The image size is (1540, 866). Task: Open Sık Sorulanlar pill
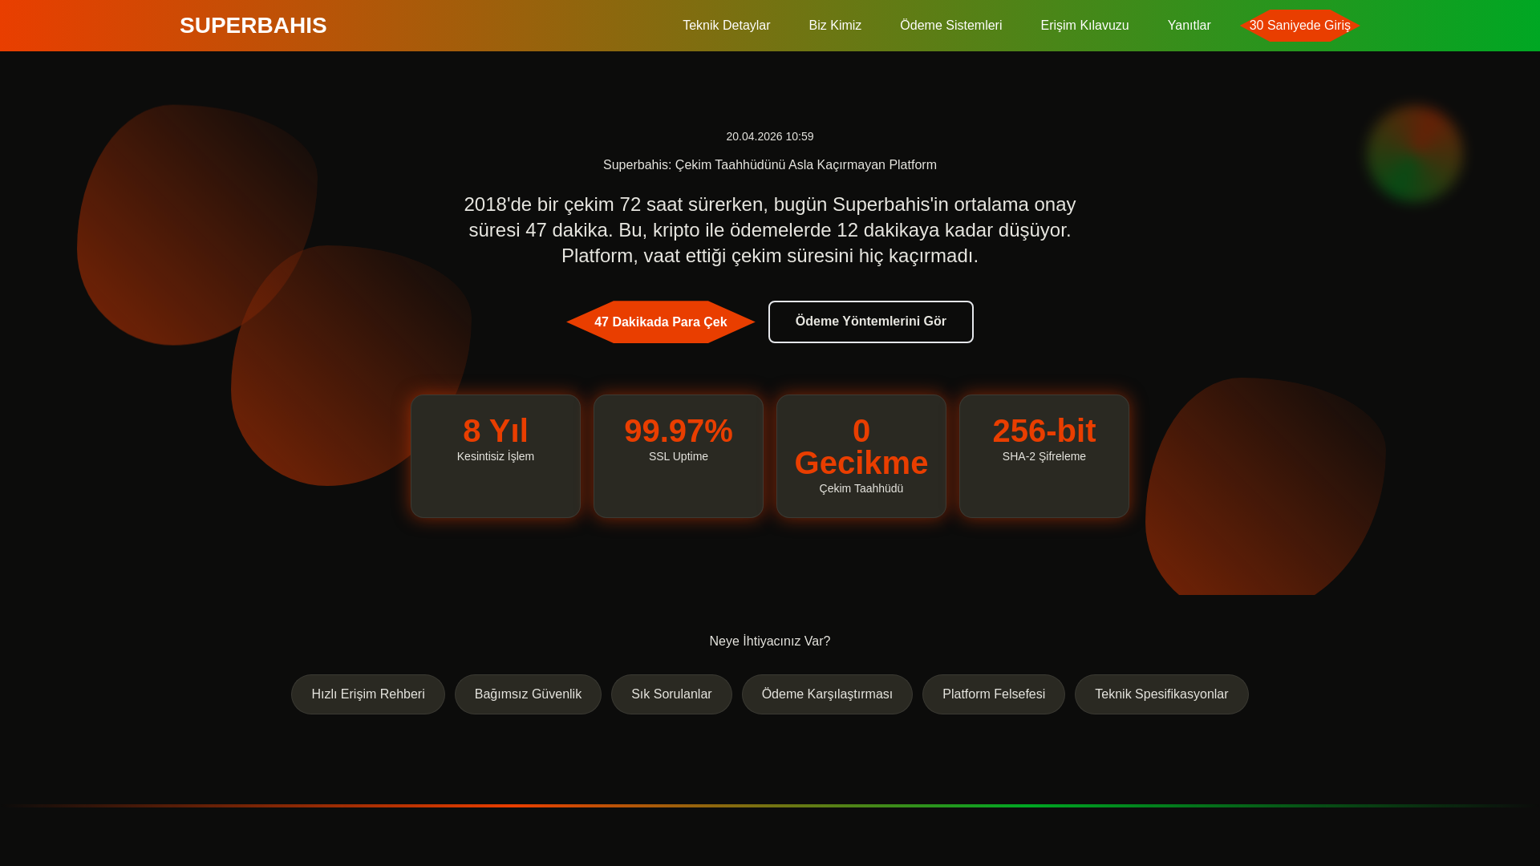click(671, 694)
